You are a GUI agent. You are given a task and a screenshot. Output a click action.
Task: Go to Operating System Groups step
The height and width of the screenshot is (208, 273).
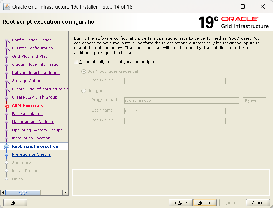pos(37,130)
